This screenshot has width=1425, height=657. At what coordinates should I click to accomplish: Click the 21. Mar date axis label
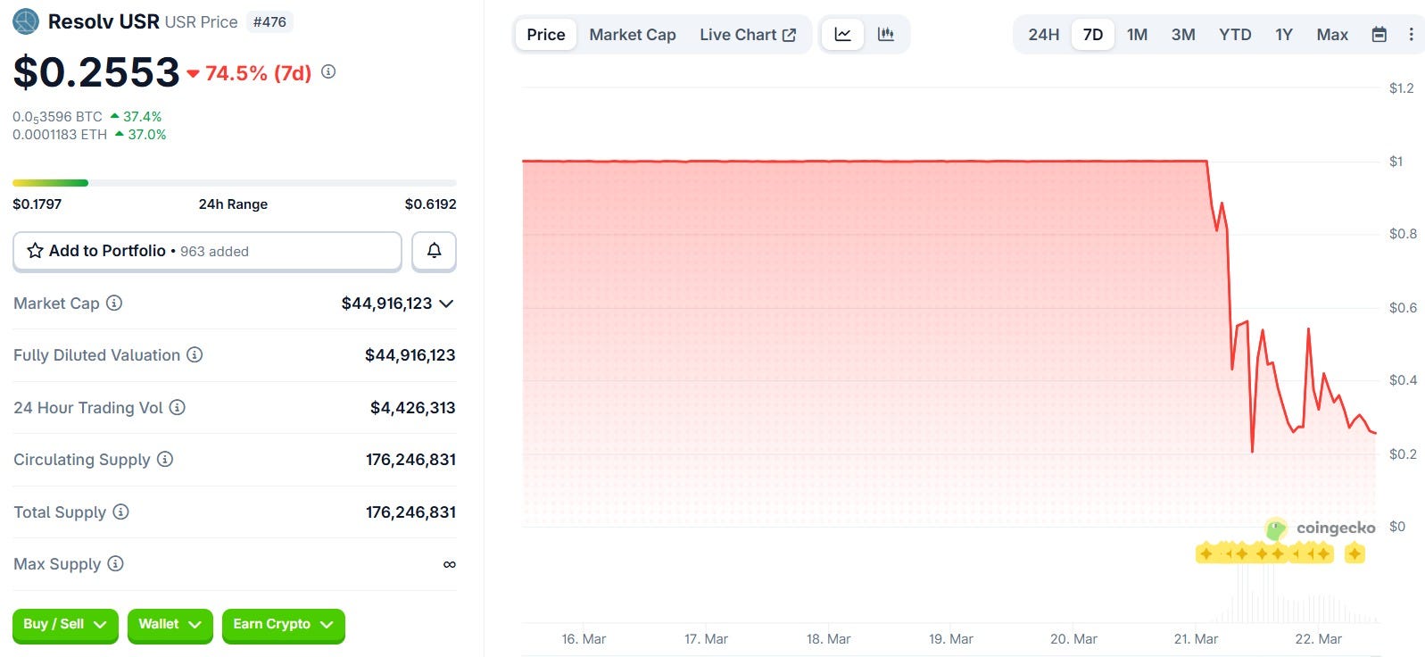(1196, 639)
